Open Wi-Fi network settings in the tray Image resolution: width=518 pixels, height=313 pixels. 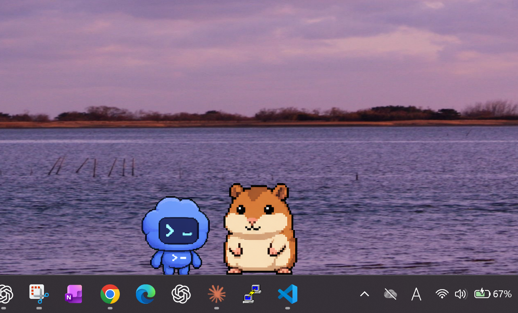coord(442,294)
